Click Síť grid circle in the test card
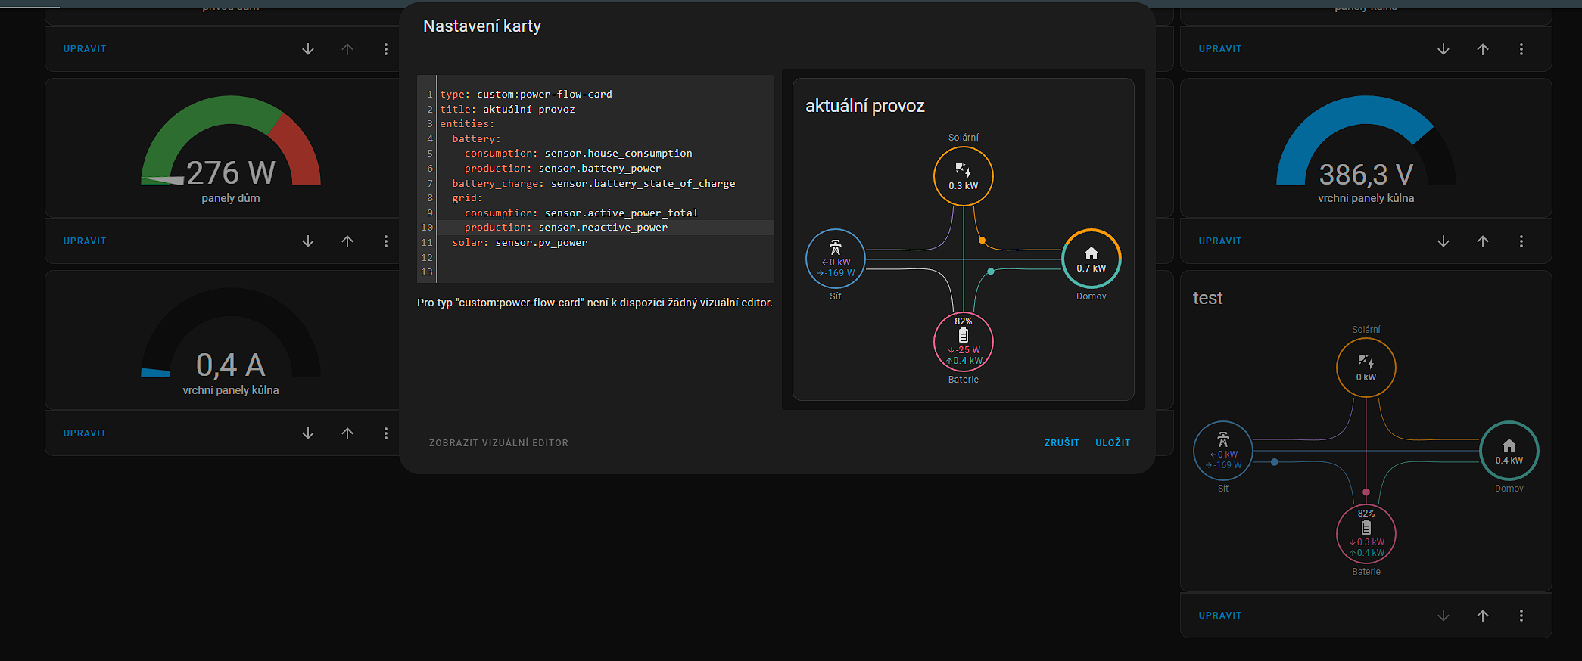Viewport: 1582px width, 661px height. pyautogui.click(x=1223, y=451)
